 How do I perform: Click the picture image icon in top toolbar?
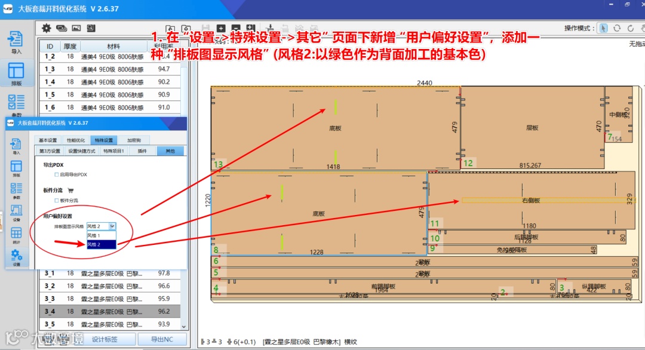point(76,28)
